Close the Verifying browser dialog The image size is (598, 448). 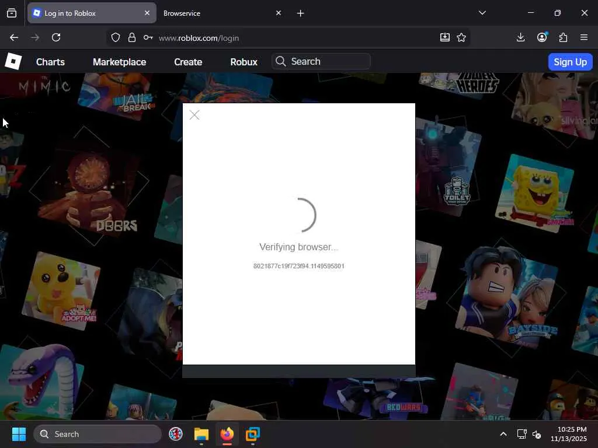pyautogui.click(x=194, y=116)
